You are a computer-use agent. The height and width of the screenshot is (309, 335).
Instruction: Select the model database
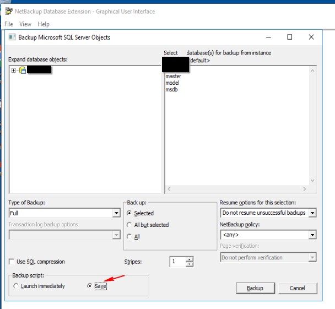click(172, 83)
